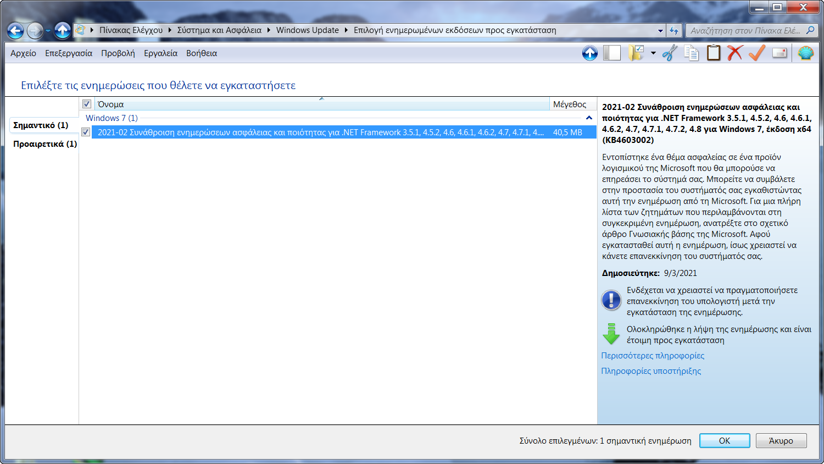Image resolution: width=824 pixels, height=464 pixels.
Task: Expand the breadcrumb arrow after Πίνακας Ελέγχου
Action: point(170,30)
